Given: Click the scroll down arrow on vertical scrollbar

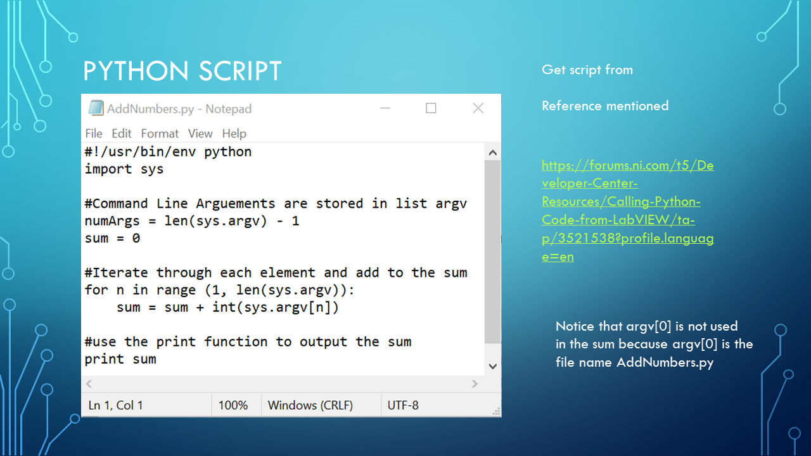Looking at the screenshot, I should click(492, 366).
